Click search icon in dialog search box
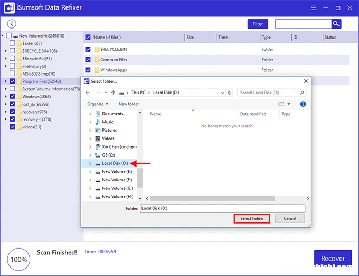359x276 pixels. (302, 93)
